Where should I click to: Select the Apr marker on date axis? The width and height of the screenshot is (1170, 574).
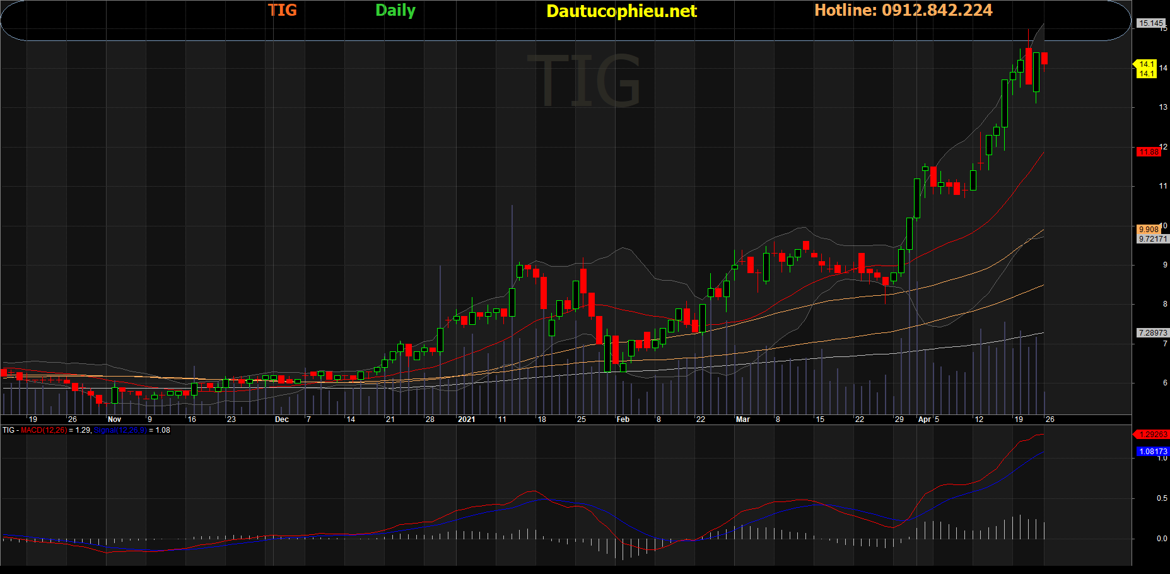pos(924,419)
